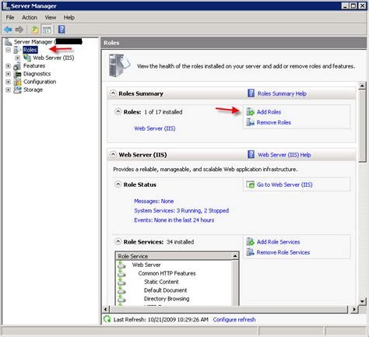369x337 pixels.
Task: Collapse the Roles Summary section
Action: [113, 93]
